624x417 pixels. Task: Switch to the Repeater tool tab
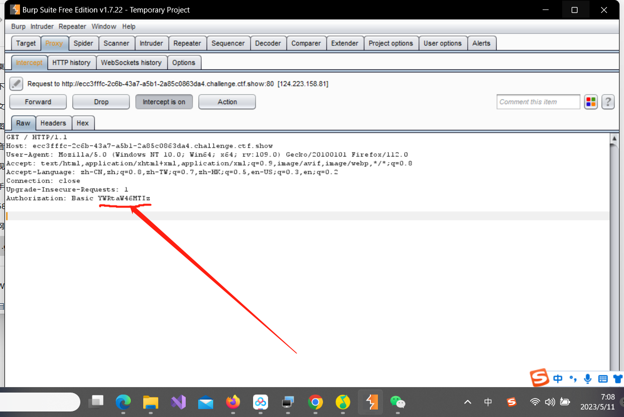[187, 43]
